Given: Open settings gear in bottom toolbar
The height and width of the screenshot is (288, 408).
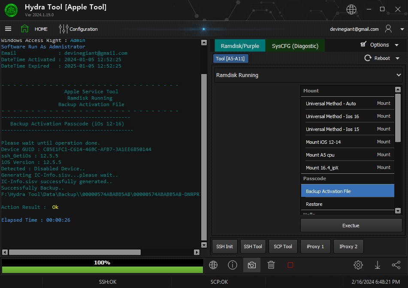Looking at the screenshot, I should pos(358,265).
